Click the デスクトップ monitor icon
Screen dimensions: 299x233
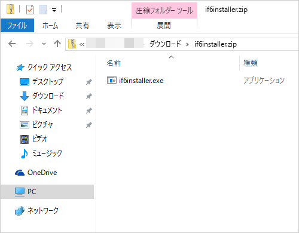pyautogui.click(x=25, y=82)
